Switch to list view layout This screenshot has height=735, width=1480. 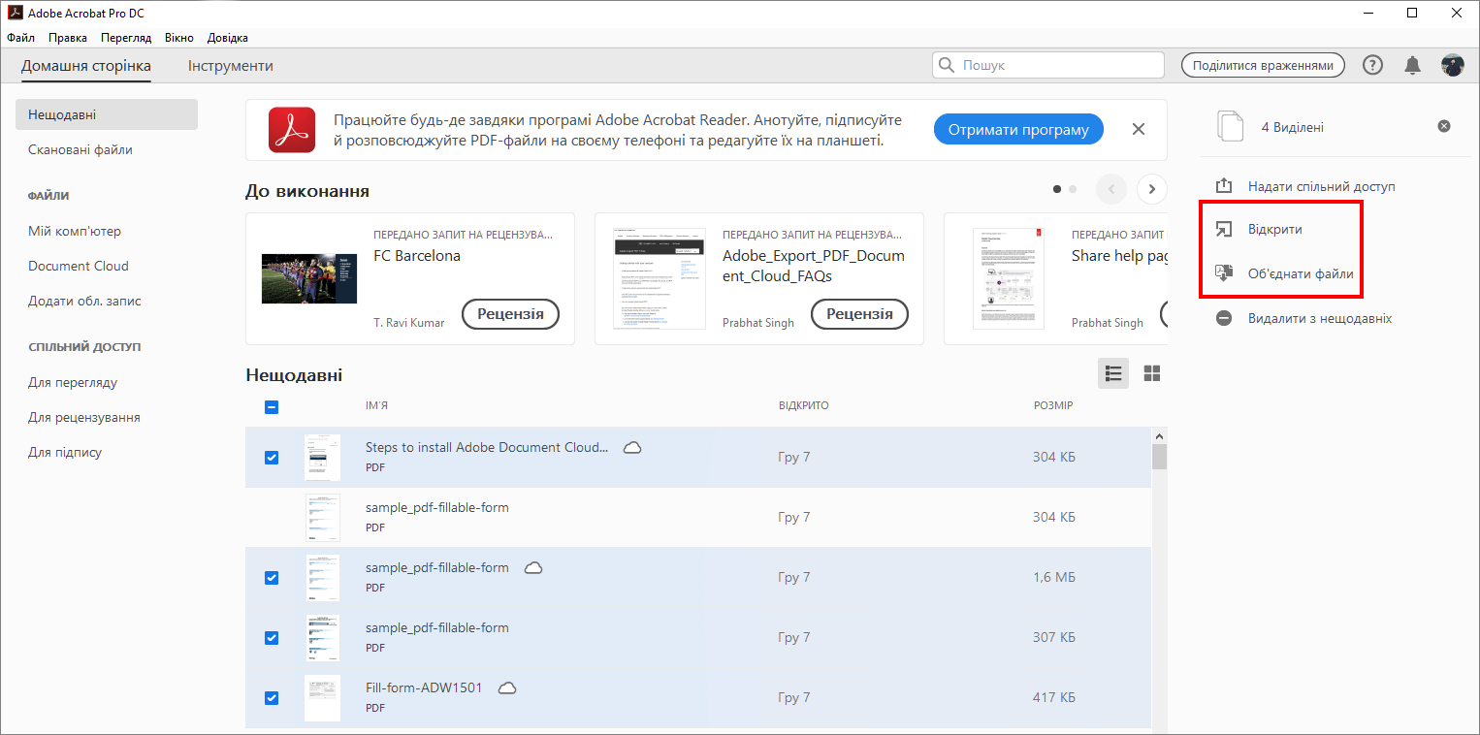[x=1113, y=373]
